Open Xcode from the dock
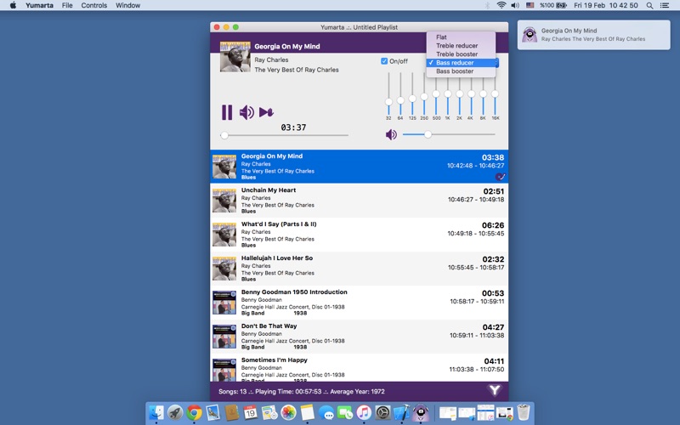Screen dimensions: 680x425 402,412
